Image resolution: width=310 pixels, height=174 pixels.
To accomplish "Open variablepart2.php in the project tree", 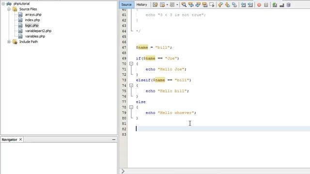I will tap(38, 31).
